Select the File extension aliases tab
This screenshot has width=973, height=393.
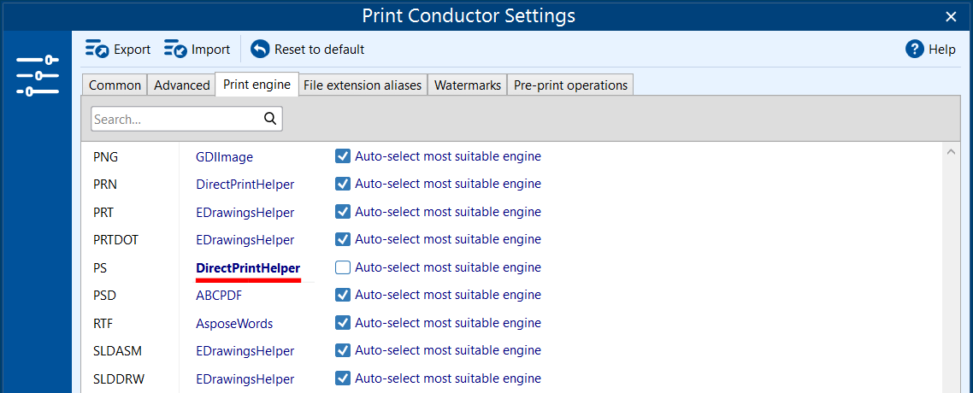click(x=363, y=85)
